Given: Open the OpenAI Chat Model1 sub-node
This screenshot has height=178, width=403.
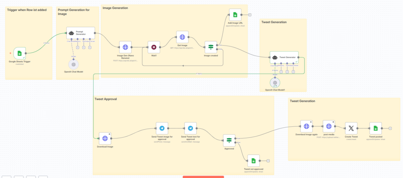Looking at the screenshot, I should click(275, 82).
